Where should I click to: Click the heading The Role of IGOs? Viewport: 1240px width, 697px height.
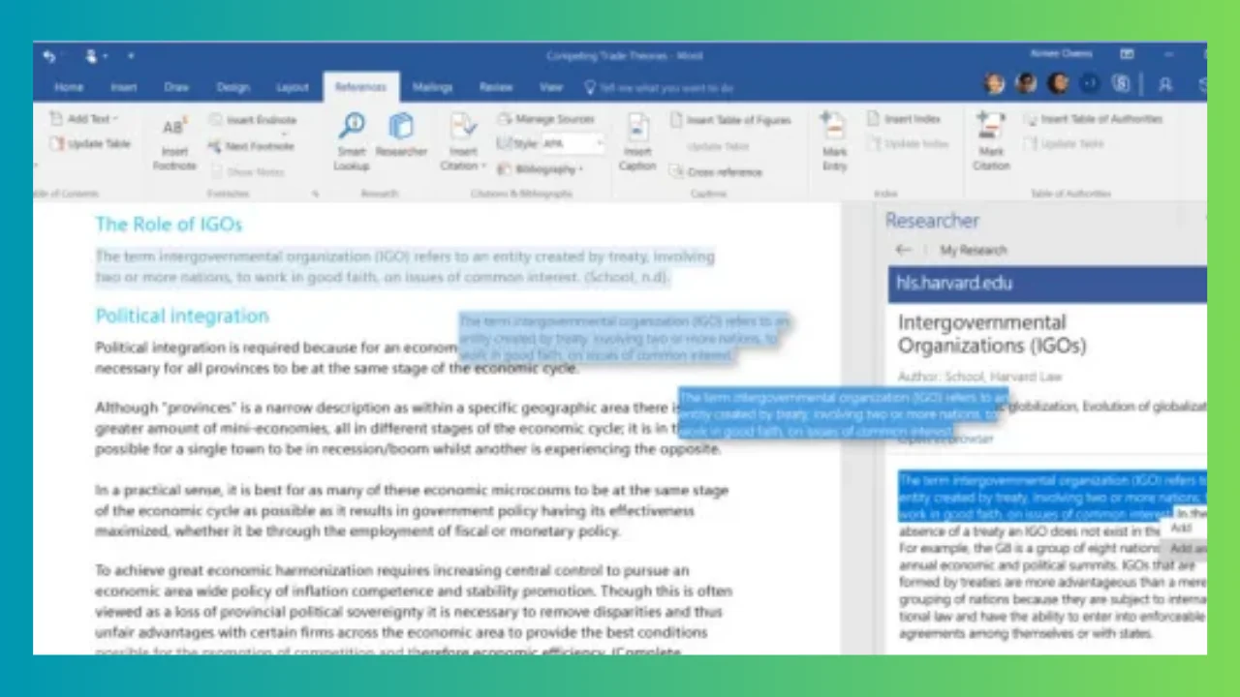click(x=169, y=225)
